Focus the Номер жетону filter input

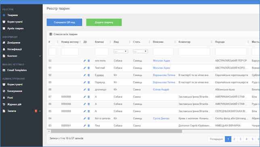70,51
